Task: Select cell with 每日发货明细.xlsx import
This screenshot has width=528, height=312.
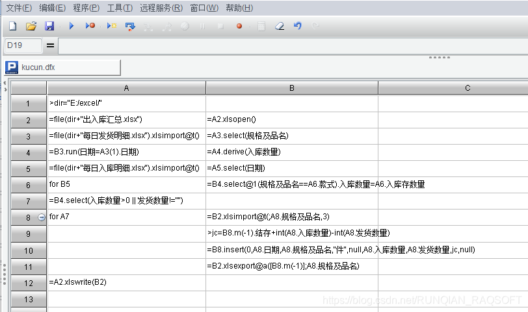Action: coord(126,136)
